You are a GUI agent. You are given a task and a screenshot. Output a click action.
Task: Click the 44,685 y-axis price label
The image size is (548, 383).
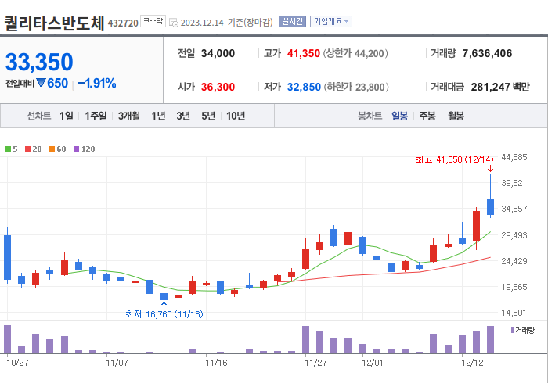coord(514,157)
